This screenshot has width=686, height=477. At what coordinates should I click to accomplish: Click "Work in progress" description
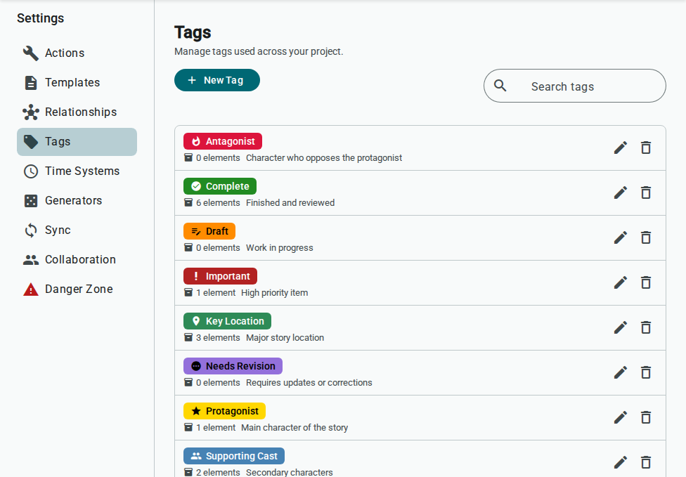(x=280, y=248)
